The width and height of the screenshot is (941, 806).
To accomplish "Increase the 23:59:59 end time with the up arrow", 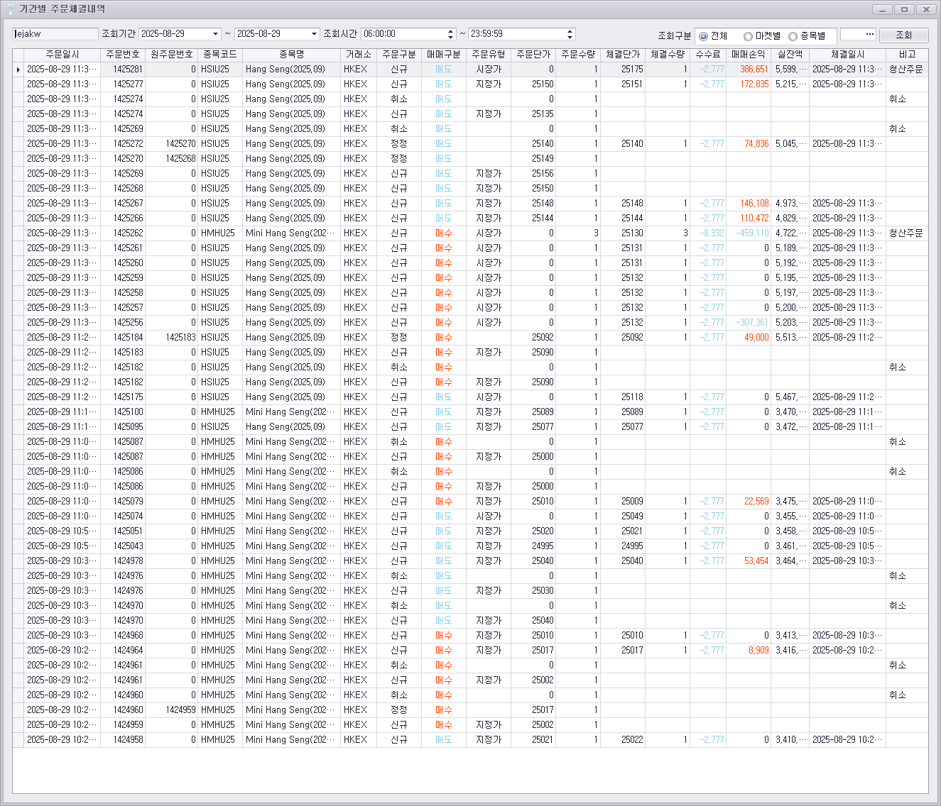I will tap(570, 31).
